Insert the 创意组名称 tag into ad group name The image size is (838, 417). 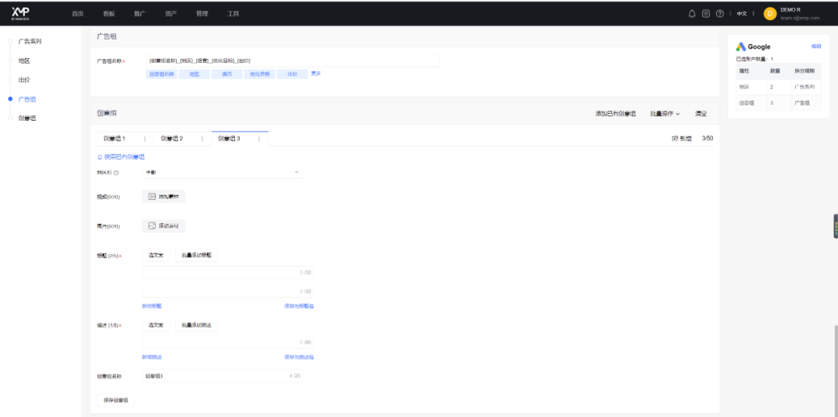[161, 74]
